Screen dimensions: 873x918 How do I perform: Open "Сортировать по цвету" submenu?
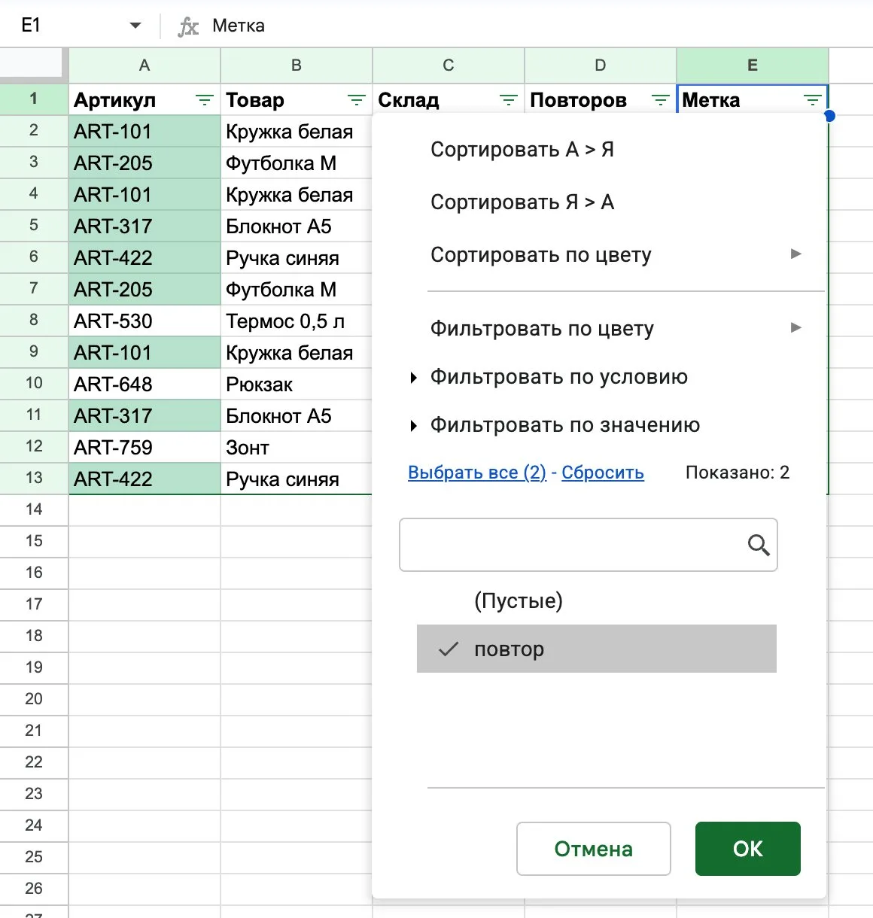pyautogui.click(x=616, y=255)
